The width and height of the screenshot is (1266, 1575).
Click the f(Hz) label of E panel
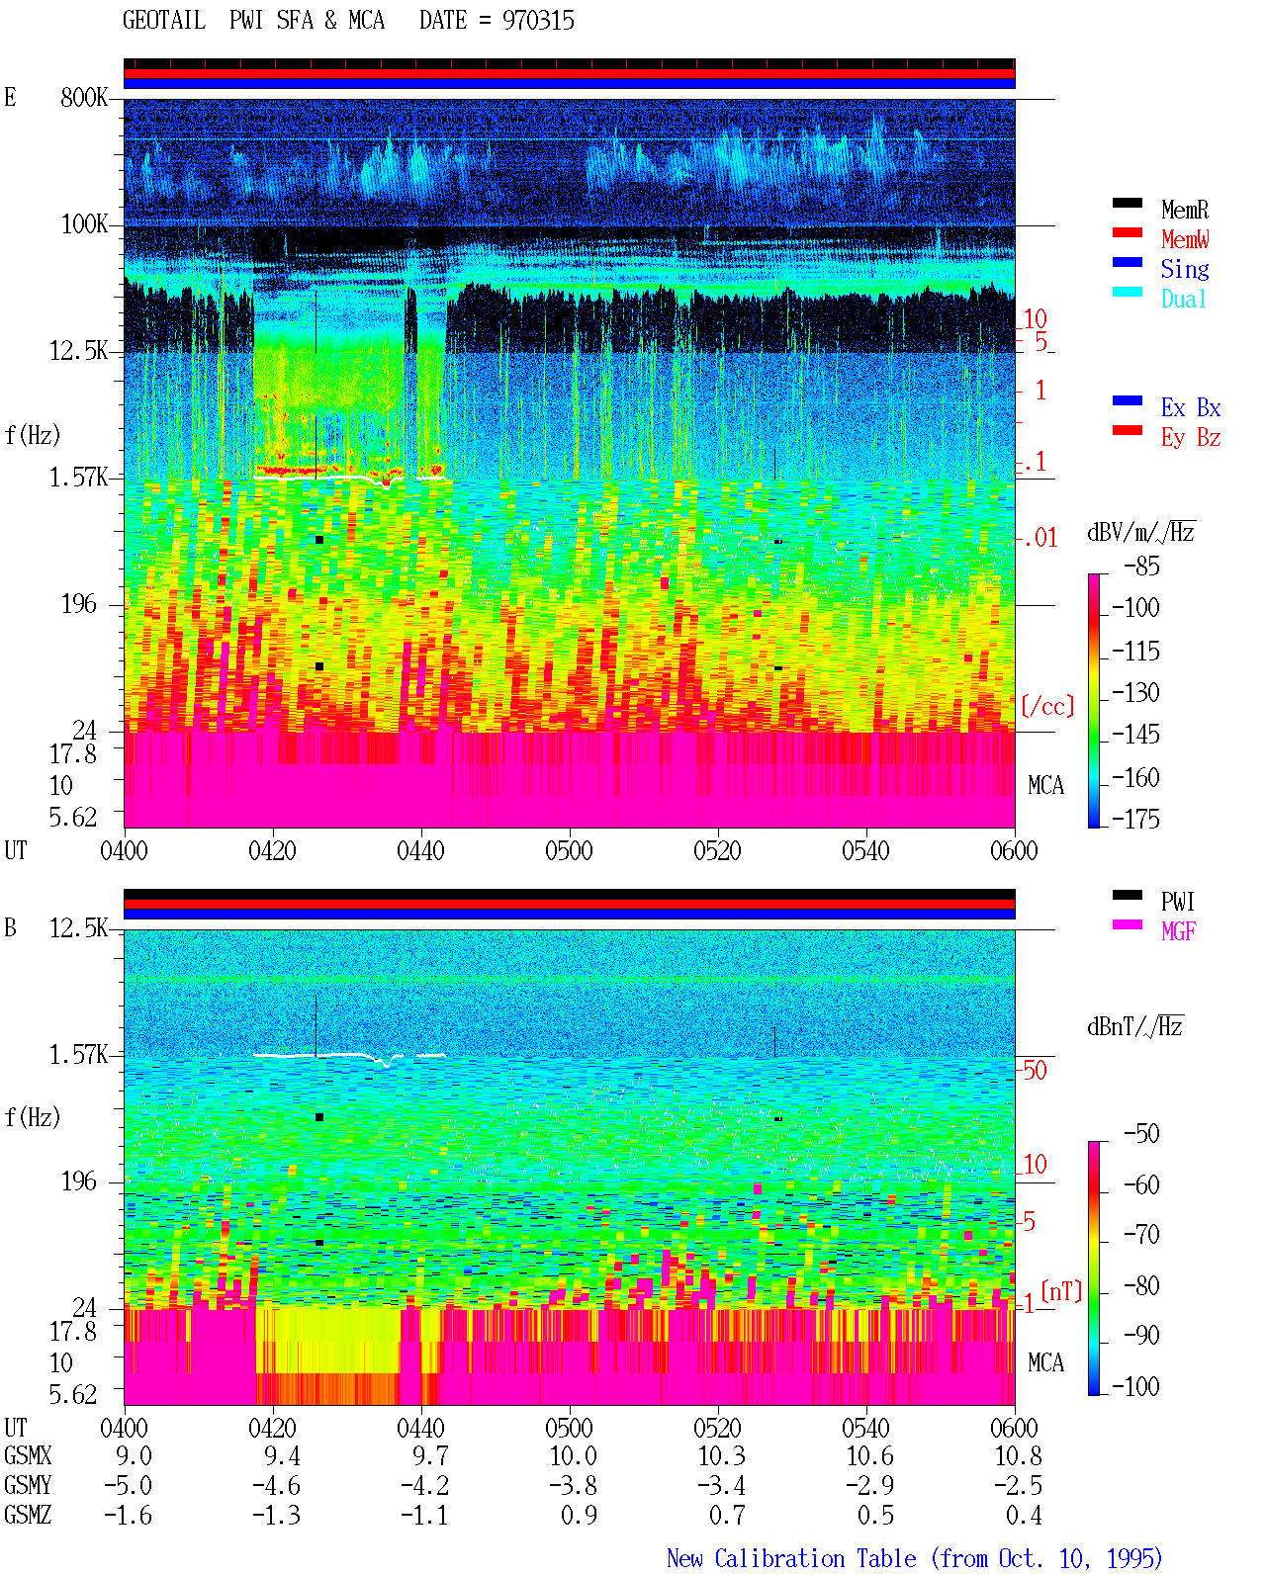click(x=33, y=435)
